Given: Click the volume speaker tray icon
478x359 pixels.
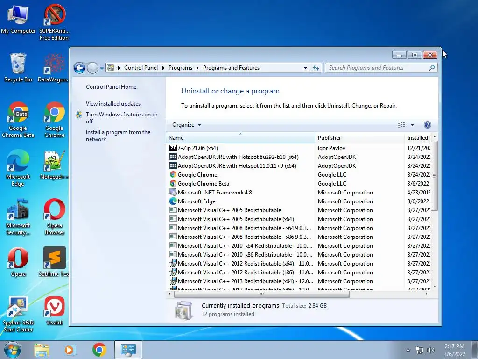Looking at the screenshot, I should click(431, 350).
